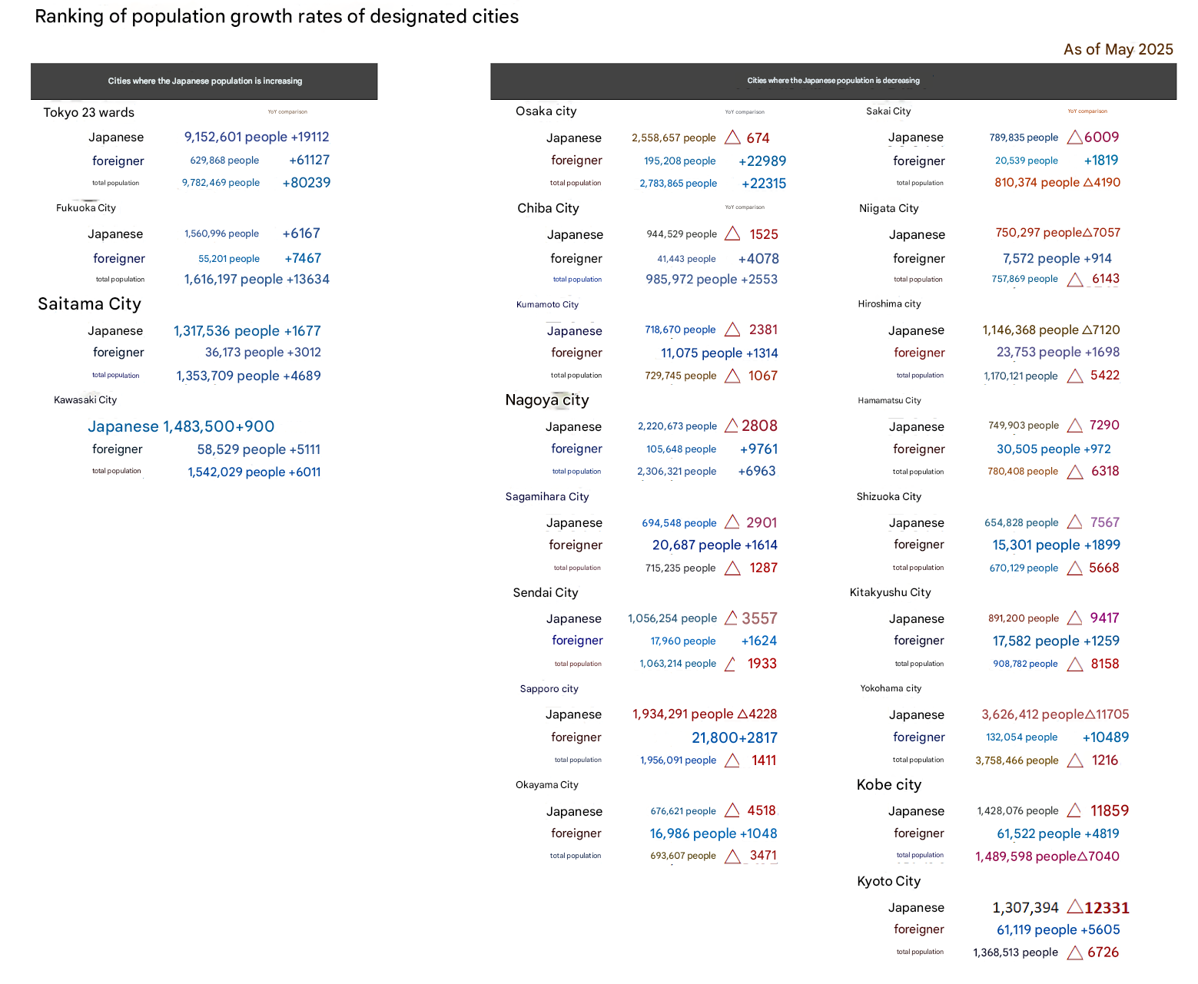Click Shizuoka foreigner '15,301 people +1899'
The image size is (1198, 984).
pos(1057,545)
